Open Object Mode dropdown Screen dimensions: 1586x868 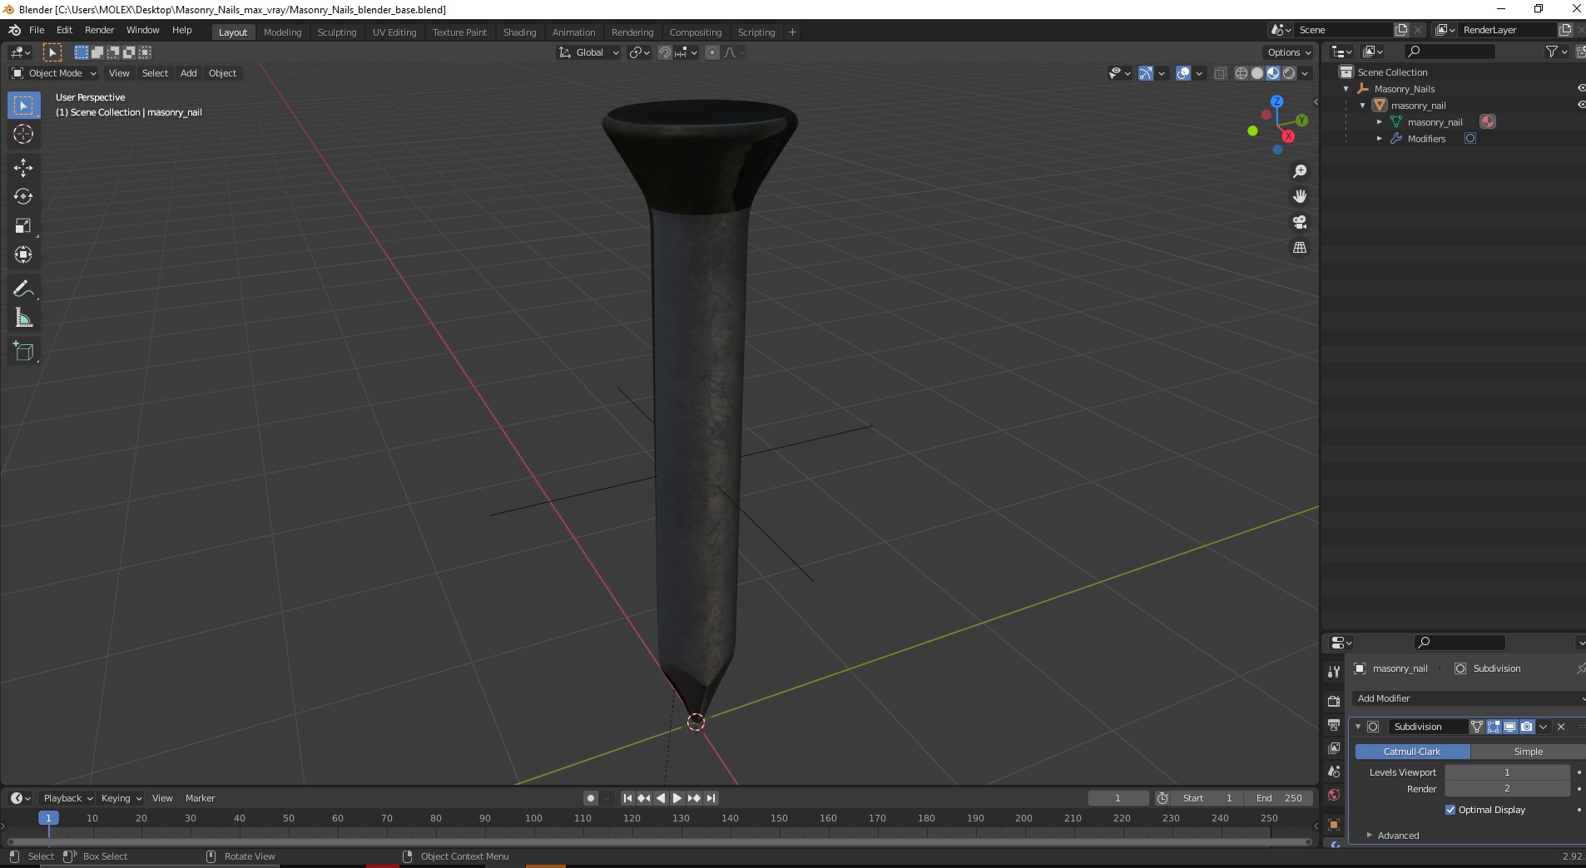click(x=54, y=73)
